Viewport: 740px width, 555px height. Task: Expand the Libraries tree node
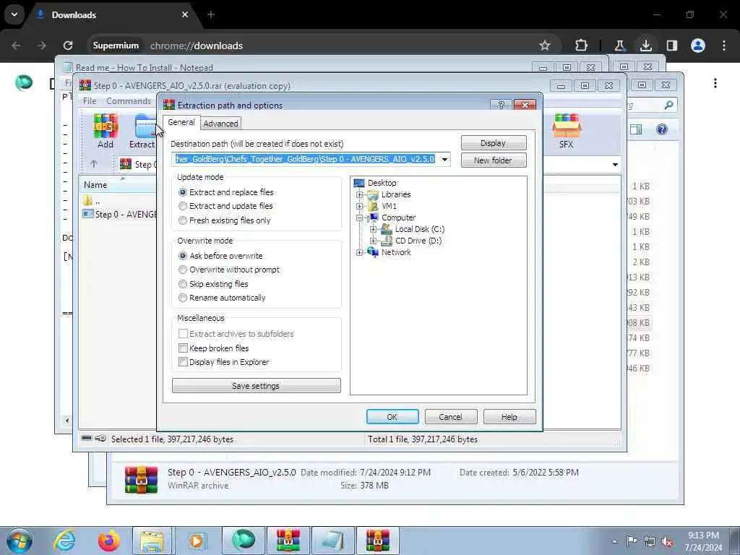(360, 194)
